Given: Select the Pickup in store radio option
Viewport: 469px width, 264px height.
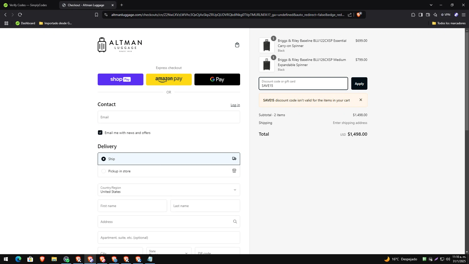Looking at the screenshot, I should pyautogui.click(x=103, y=171).
